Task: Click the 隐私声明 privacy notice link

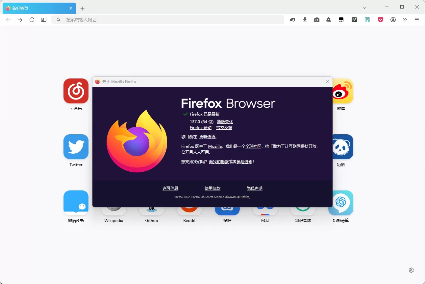Action: (254, 188)
